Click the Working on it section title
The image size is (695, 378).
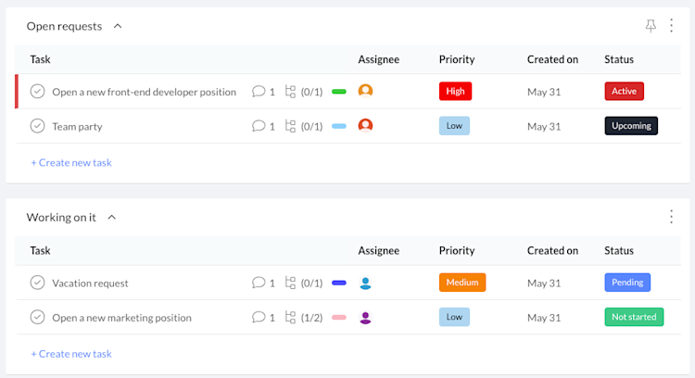click(x=61, y=217)
